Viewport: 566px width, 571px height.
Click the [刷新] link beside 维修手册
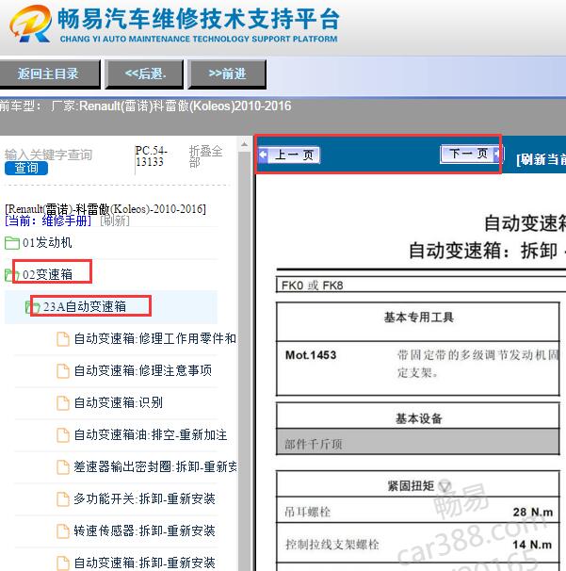point(115,220)
